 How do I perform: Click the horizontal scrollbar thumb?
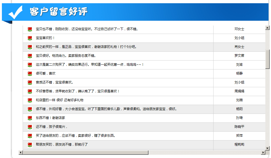(x=86, y=153)
